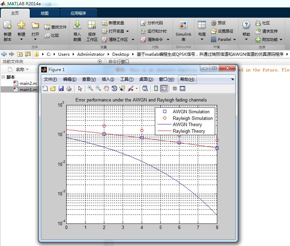Image resolution: width=290 pixels, height=246 pixels.
Task: Print the figure with the printer icon
Action: click(x=69, y=88)
